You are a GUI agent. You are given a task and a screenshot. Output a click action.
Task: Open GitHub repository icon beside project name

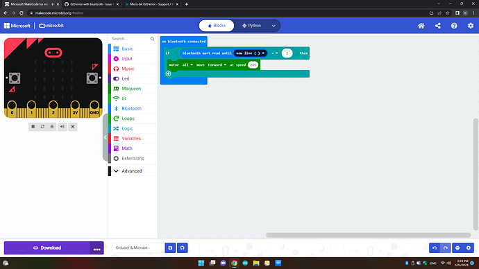[x=183, y=248]
